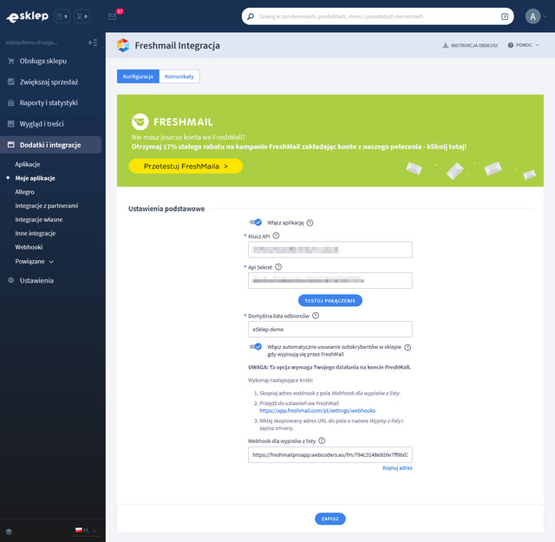Viewport: 555px width, 542px height.
Task: Select Aplikacje submenu item
Action: click(x=28, y=164)
